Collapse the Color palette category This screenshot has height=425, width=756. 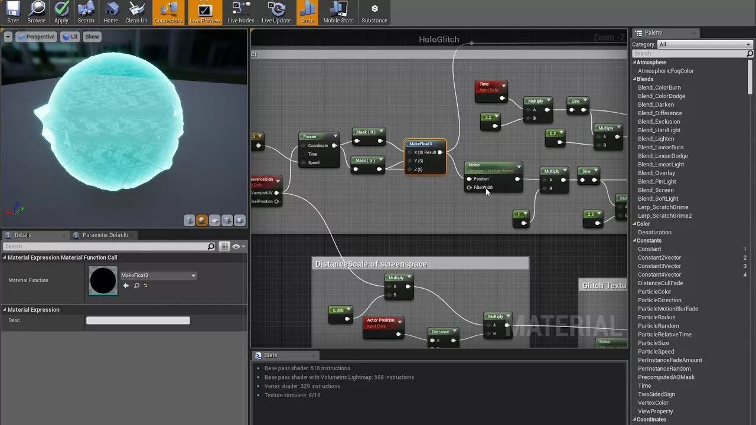(635, 224)
